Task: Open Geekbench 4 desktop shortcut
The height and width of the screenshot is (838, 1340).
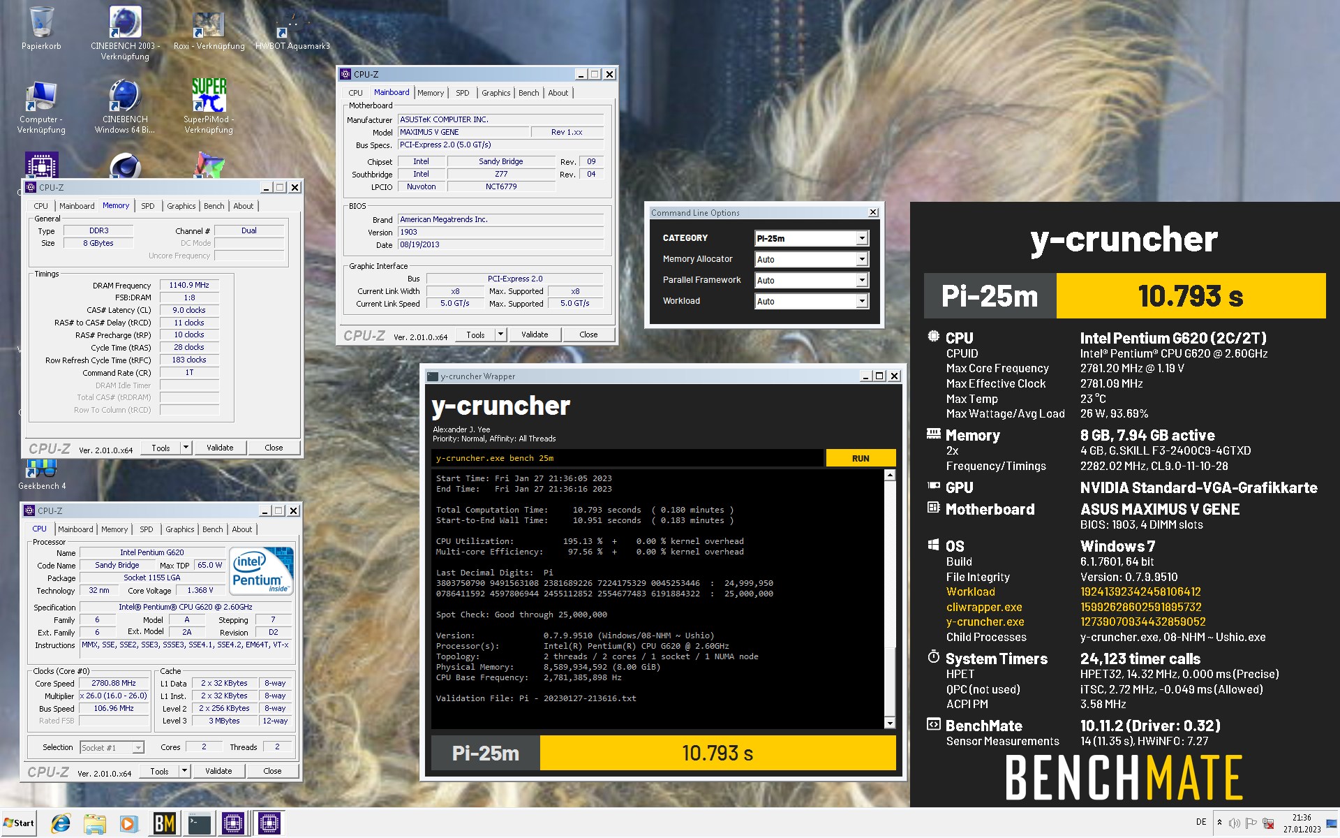Action: tap(42, 476)
